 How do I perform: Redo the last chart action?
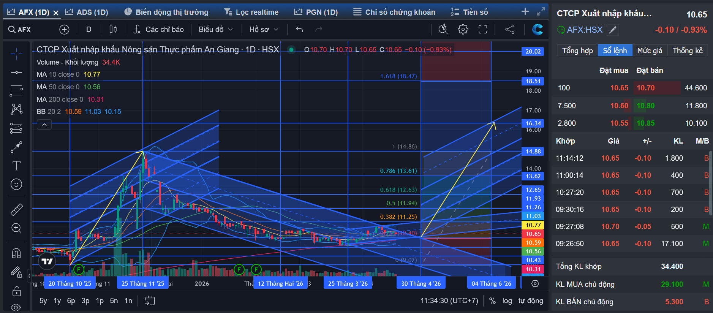(319, 29)
